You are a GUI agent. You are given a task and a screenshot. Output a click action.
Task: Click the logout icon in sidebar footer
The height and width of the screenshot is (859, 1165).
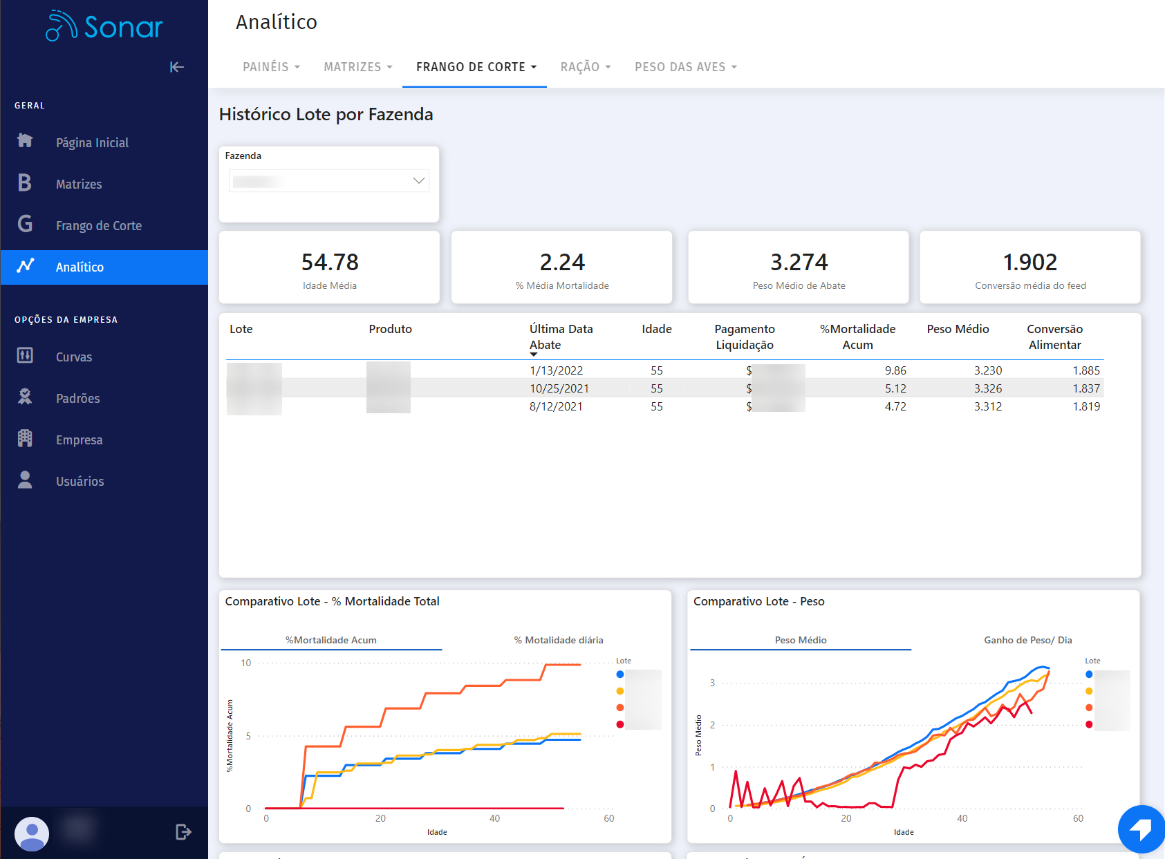point(183,832)
